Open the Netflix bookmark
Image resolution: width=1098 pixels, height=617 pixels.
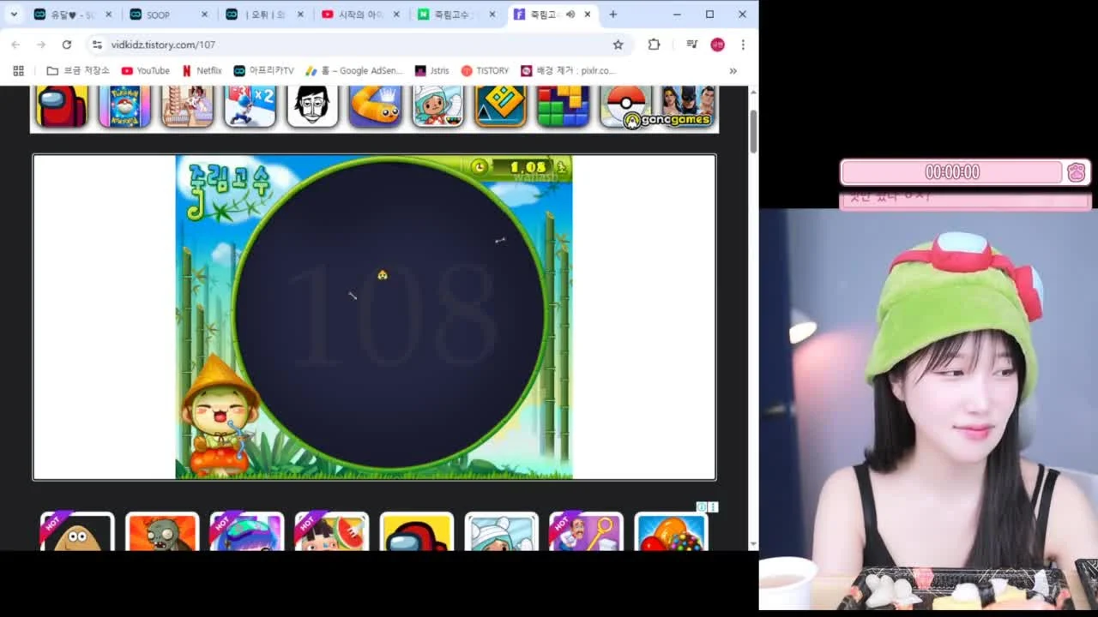202,71
